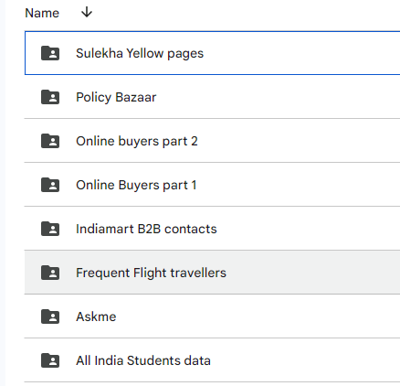This screenshot has width=400, height=386.
Task: Reverse sort order with the arrow icon
Action: (x=87, y=13)
